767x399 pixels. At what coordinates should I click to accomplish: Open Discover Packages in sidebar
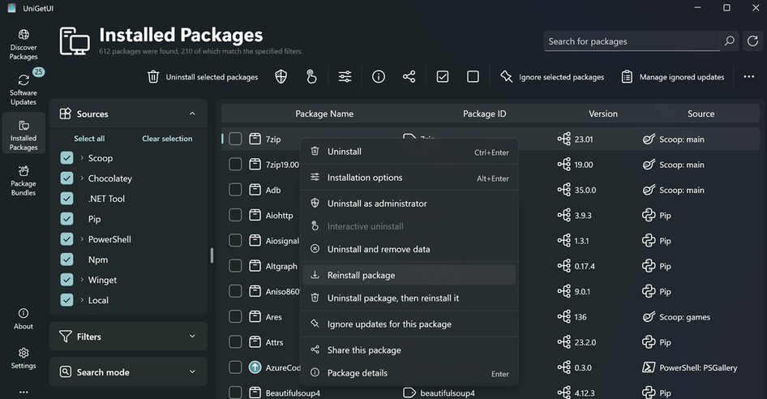coord(24,45)
